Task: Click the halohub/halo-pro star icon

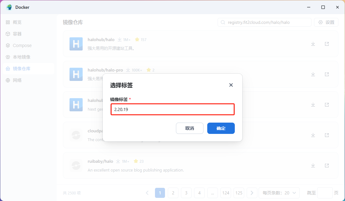Action: coord(149,70)
